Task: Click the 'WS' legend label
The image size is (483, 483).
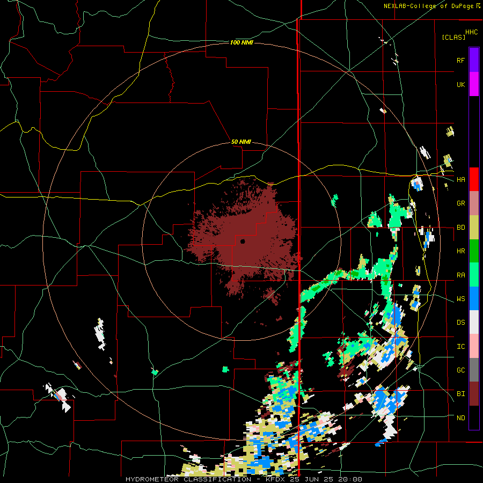Action: point(460,299)
